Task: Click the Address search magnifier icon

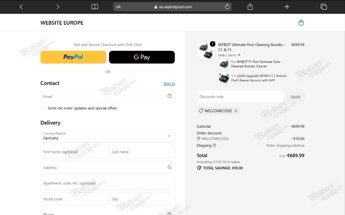Action: [x=170, y=167]
